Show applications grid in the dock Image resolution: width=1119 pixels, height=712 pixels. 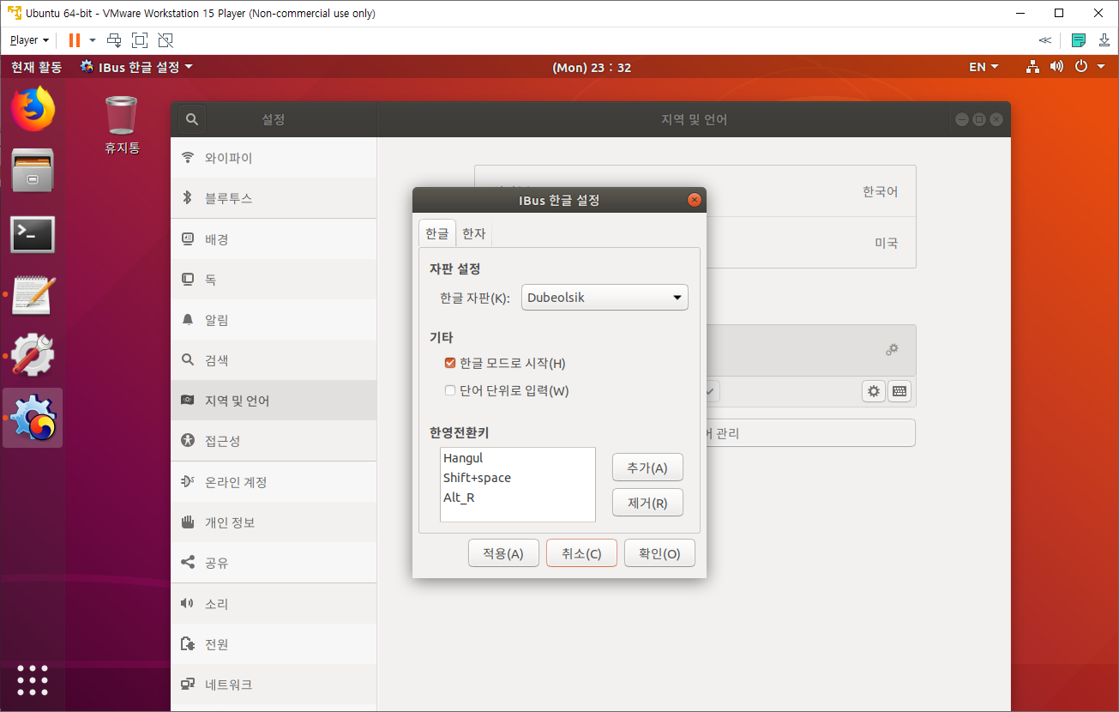[33, 680]
